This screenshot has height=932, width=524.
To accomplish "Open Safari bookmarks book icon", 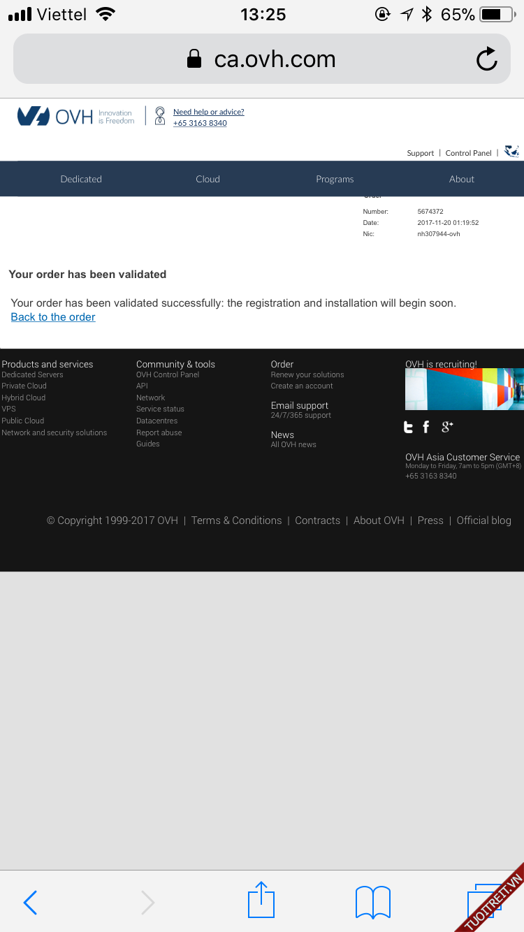I will point(372,902).
